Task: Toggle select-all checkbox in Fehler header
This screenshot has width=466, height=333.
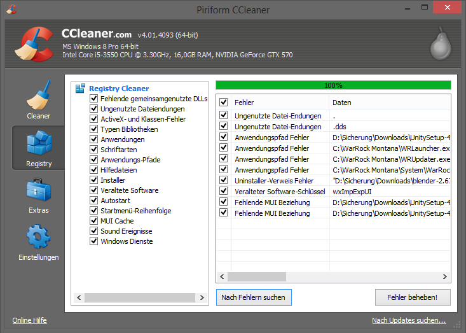Action: coord(224,102)
